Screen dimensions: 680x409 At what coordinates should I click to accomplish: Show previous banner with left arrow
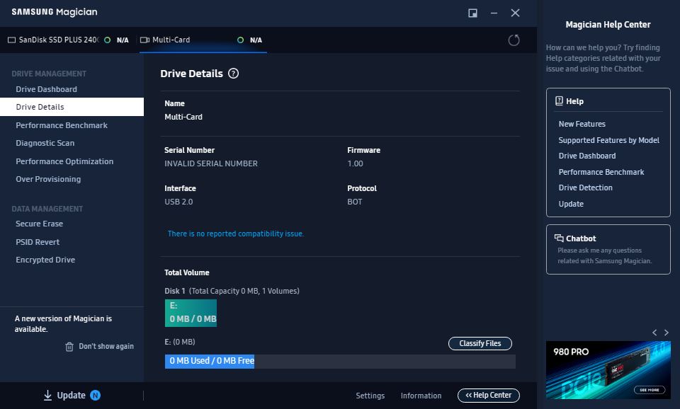654,333
